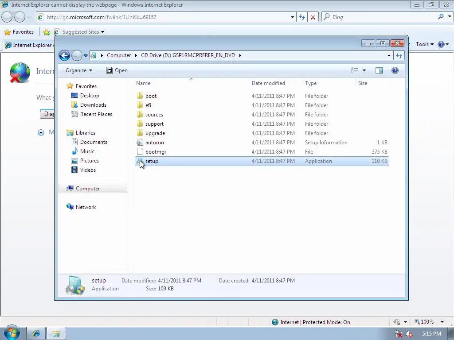Click the network tray icon
The height and width of the screenshot is (340, 454).
point(399,334)
